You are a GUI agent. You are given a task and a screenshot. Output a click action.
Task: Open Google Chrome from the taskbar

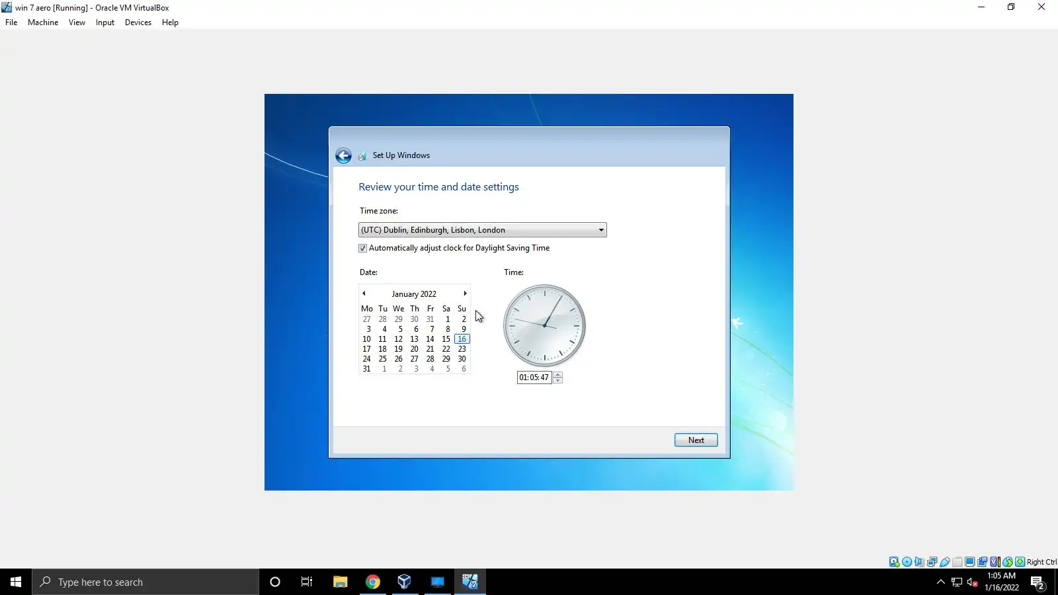coord(373,582)
